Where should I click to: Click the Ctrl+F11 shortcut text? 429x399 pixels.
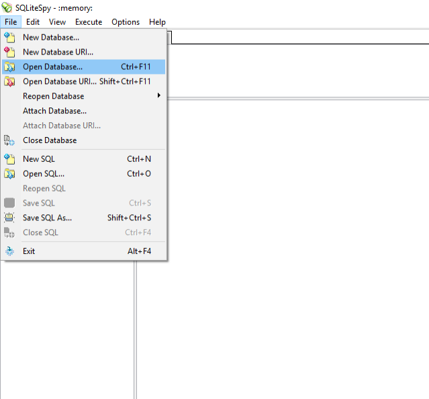pos(136,66)
